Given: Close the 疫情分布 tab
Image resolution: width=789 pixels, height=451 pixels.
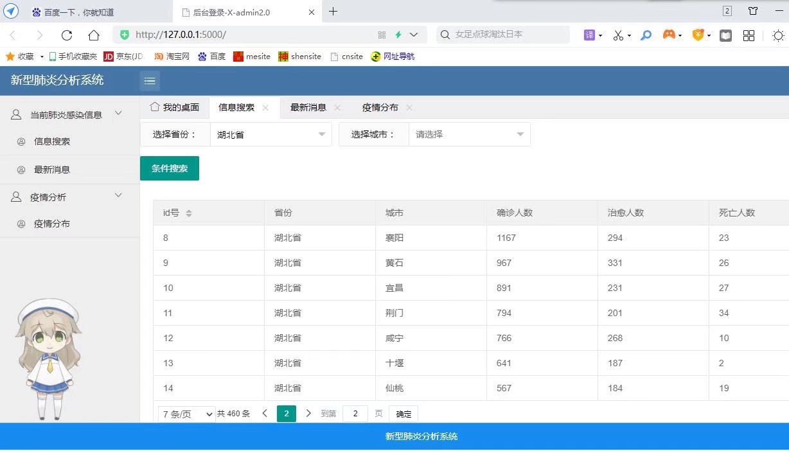Looking at the screenshot, I should (x=409, y=108).
